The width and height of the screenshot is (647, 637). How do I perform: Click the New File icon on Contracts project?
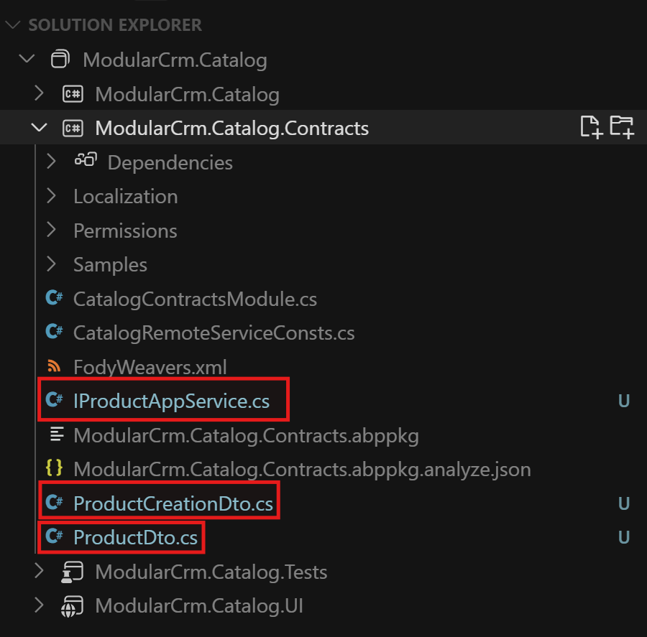coord(591,127)
